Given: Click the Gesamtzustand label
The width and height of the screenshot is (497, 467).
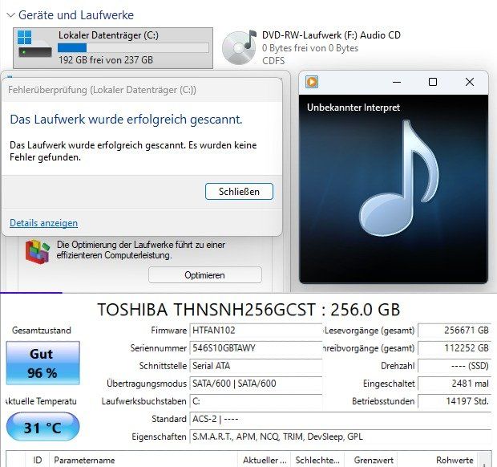Looking at the screenshot, I should [42, 331].
